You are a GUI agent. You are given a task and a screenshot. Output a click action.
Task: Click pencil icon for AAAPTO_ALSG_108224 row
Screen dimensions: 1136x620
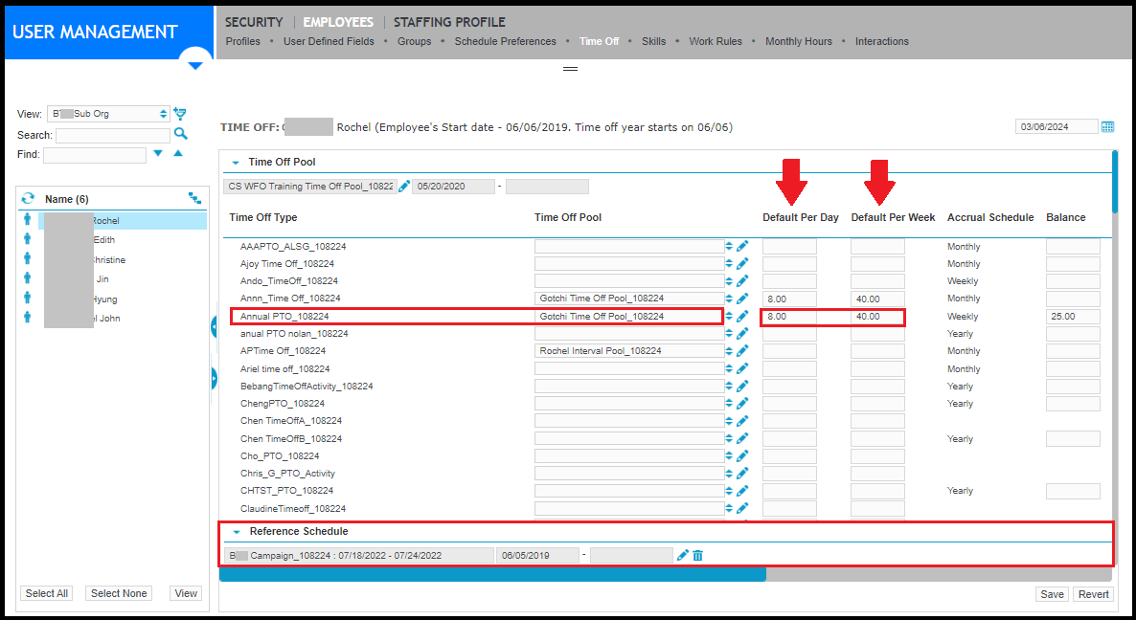coord(742,247)
